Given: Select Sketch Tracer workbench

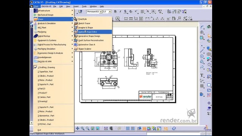Looking at the screenshot, I should [93, 23].
